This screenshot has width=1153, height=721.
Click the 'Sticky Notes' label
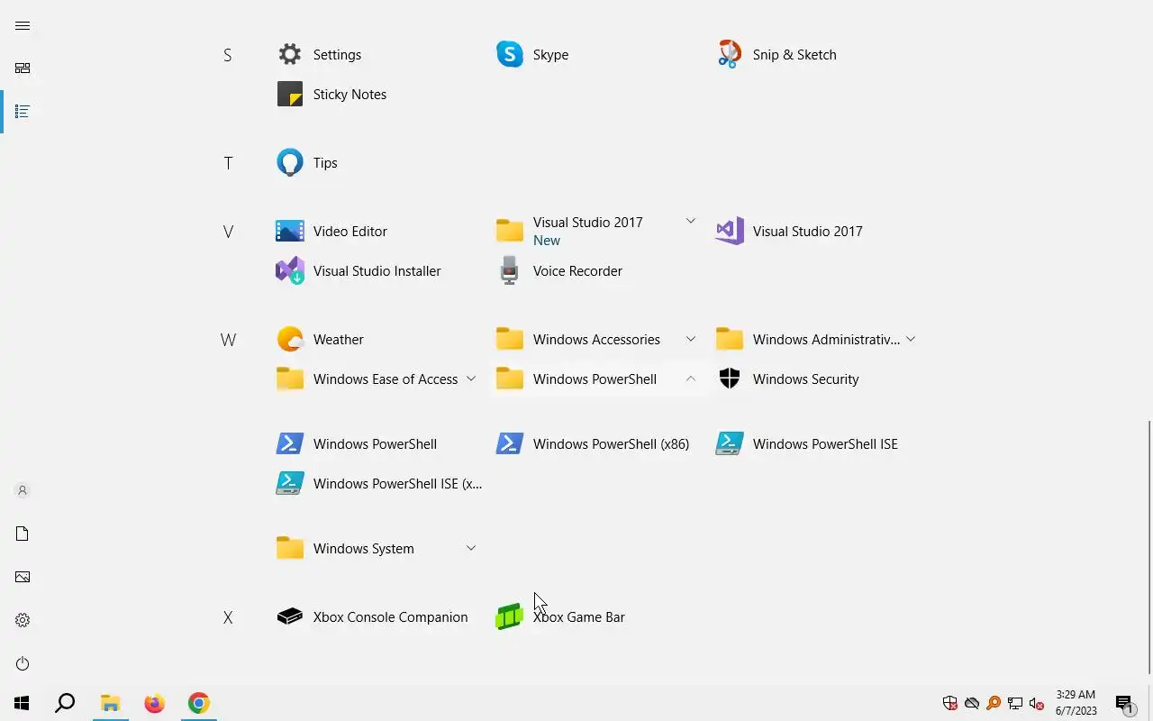[350, 94]
